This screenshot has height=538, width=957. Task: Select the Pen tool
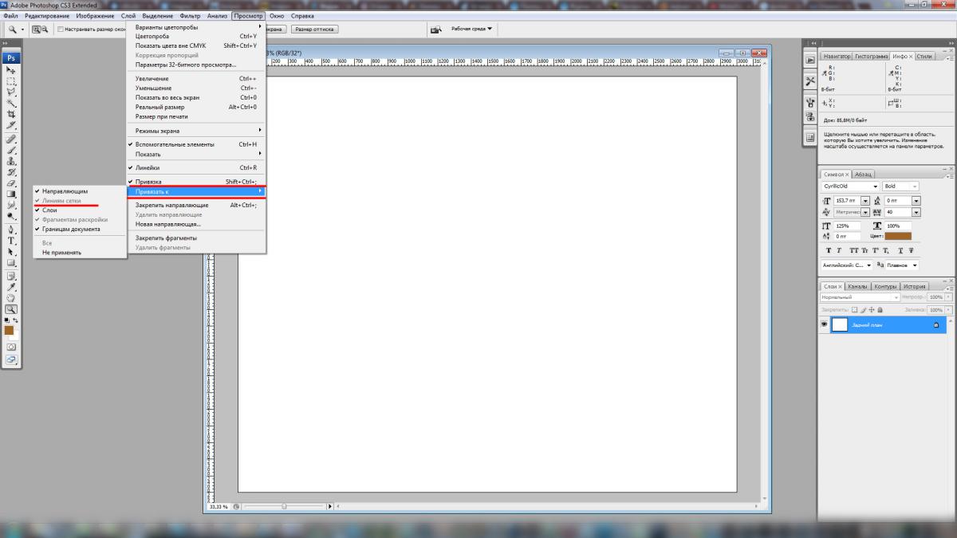click(x=12, y=230)
